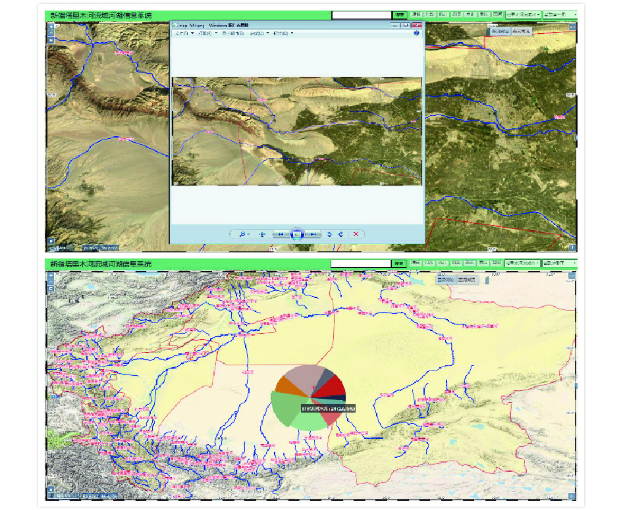The image size is (623, 510).
Task: Expand last dropdown in upper app header
Action: click(x=560, y=14)
